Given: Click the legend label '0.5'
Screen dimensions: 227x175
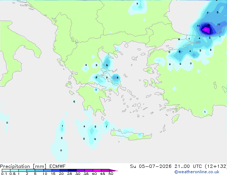Looking at the screenshot, I should (x=13, y=174).
